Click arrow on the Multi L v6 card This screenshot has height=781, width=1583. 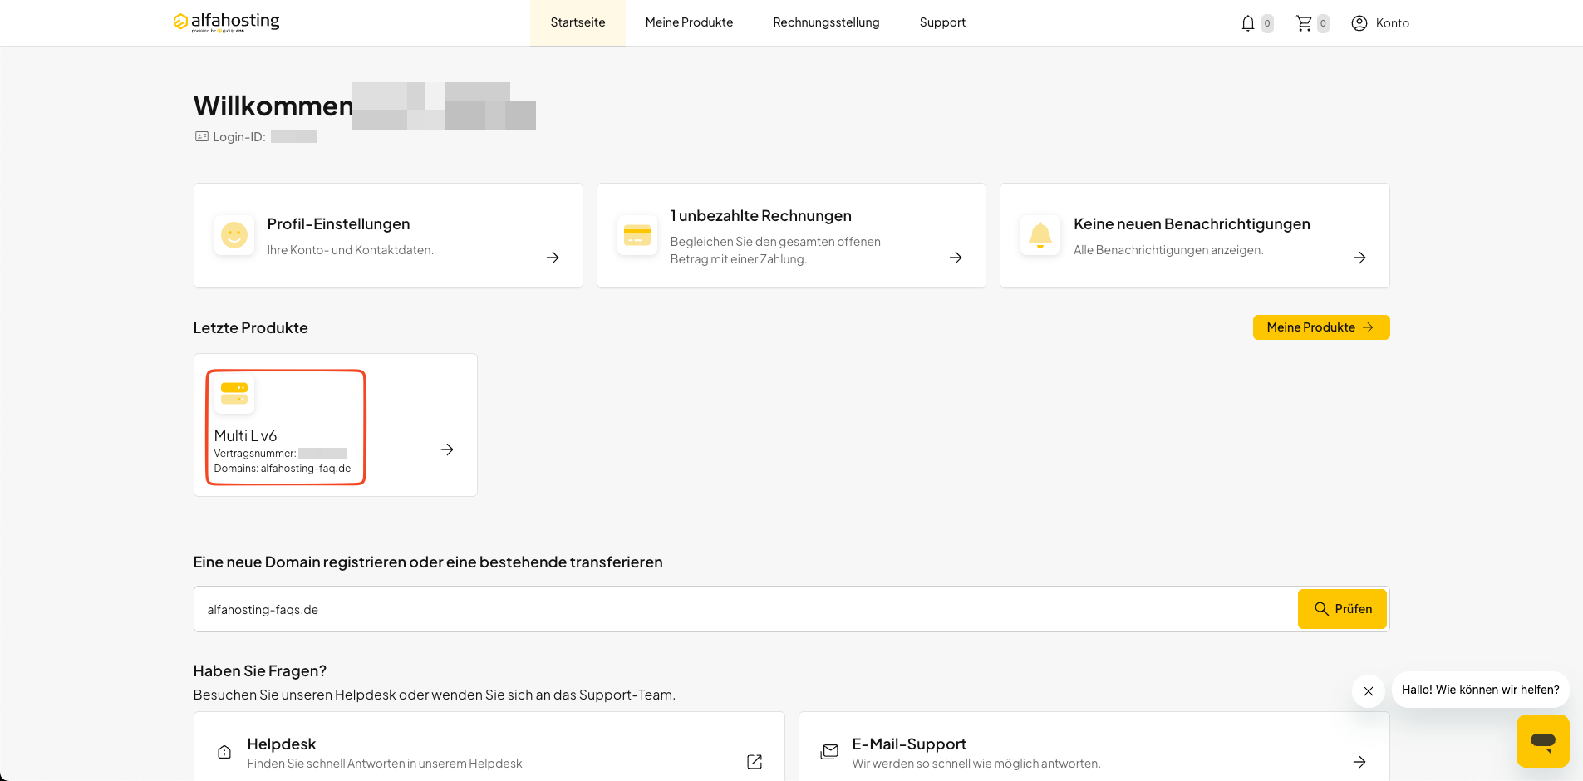tap(447, 449)
